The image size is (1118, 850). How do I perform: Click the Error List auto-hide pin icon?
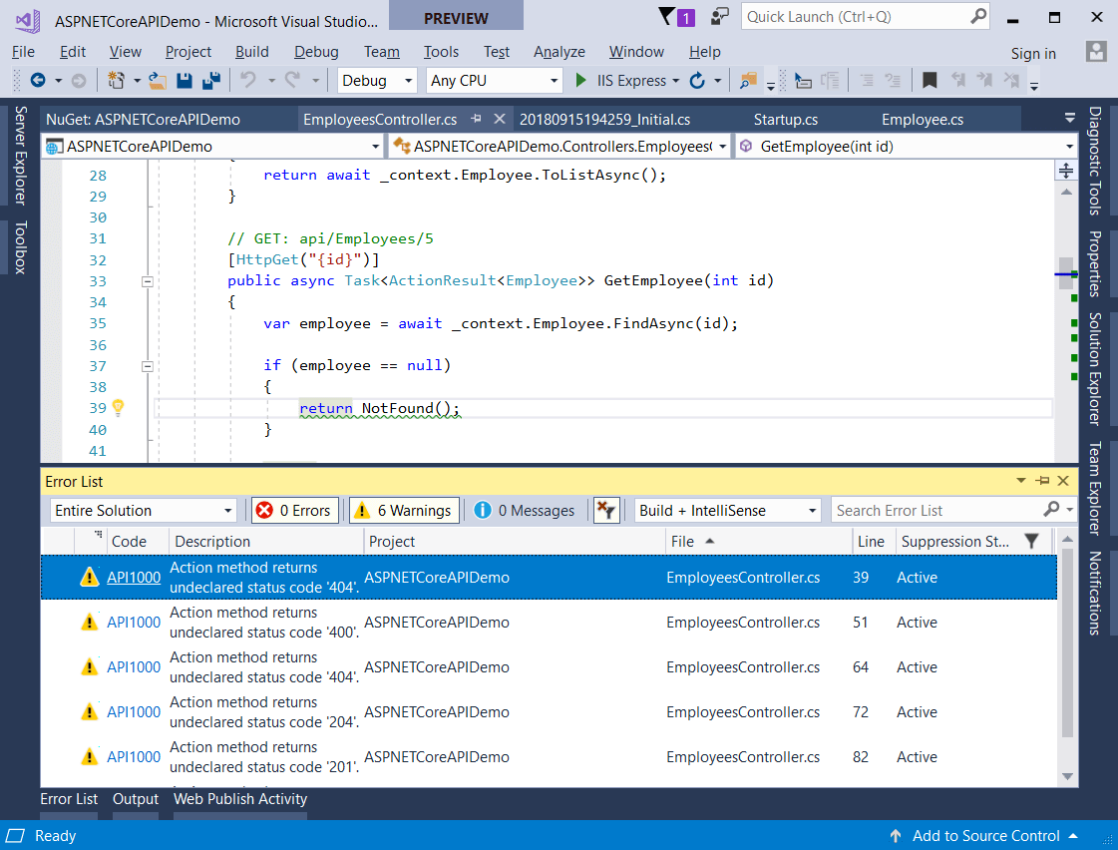[x=1043, y=481]
